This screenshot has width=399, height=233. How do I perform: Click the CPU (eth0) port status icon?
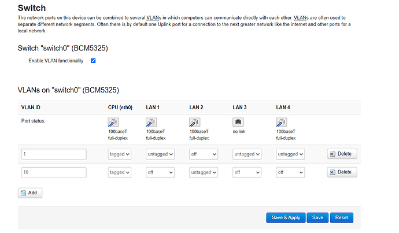pos(113,123)
